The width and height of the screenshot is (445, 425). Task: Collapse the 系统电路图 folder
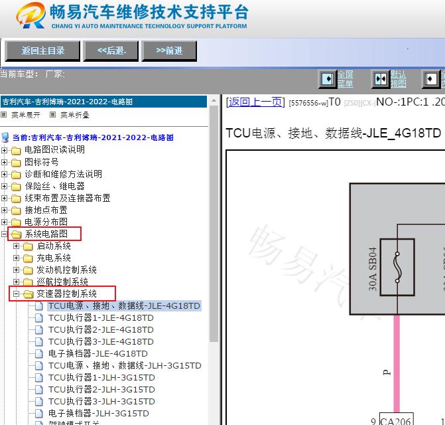pos(4,234)
